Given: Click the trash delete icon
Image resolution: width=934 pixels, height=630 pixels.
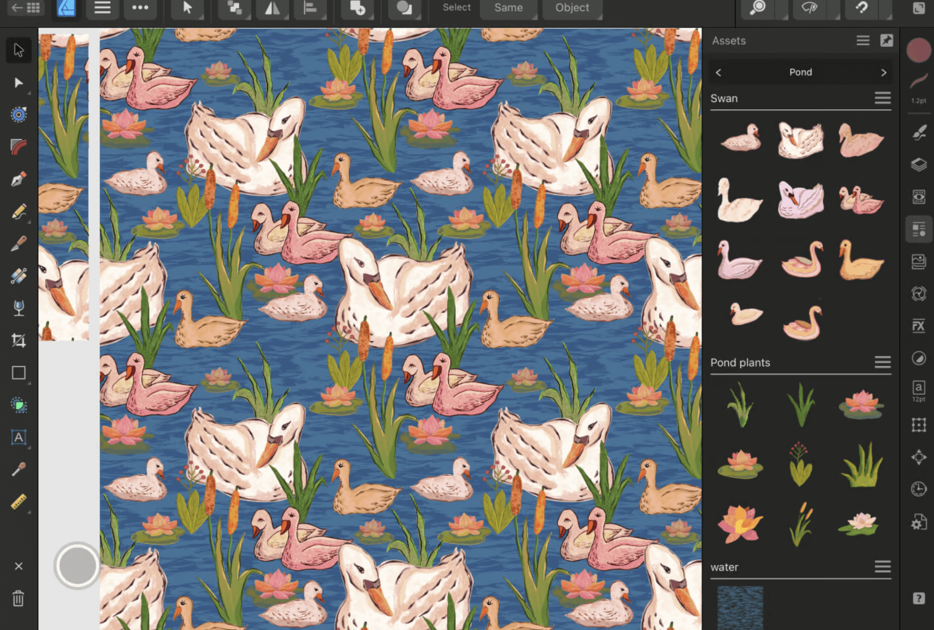Looking at the screenshot, I should pos(18,599).
